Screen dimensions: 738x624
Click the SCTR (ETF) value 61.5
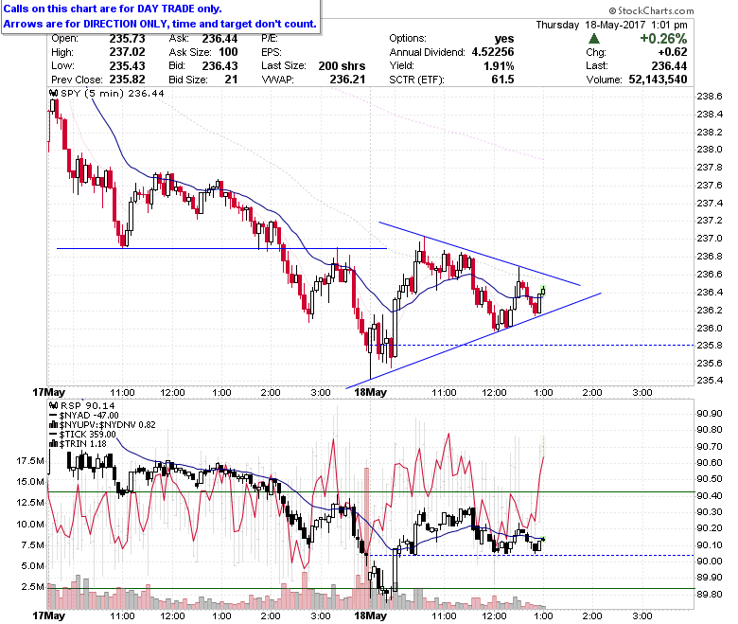tap(502, 80)
